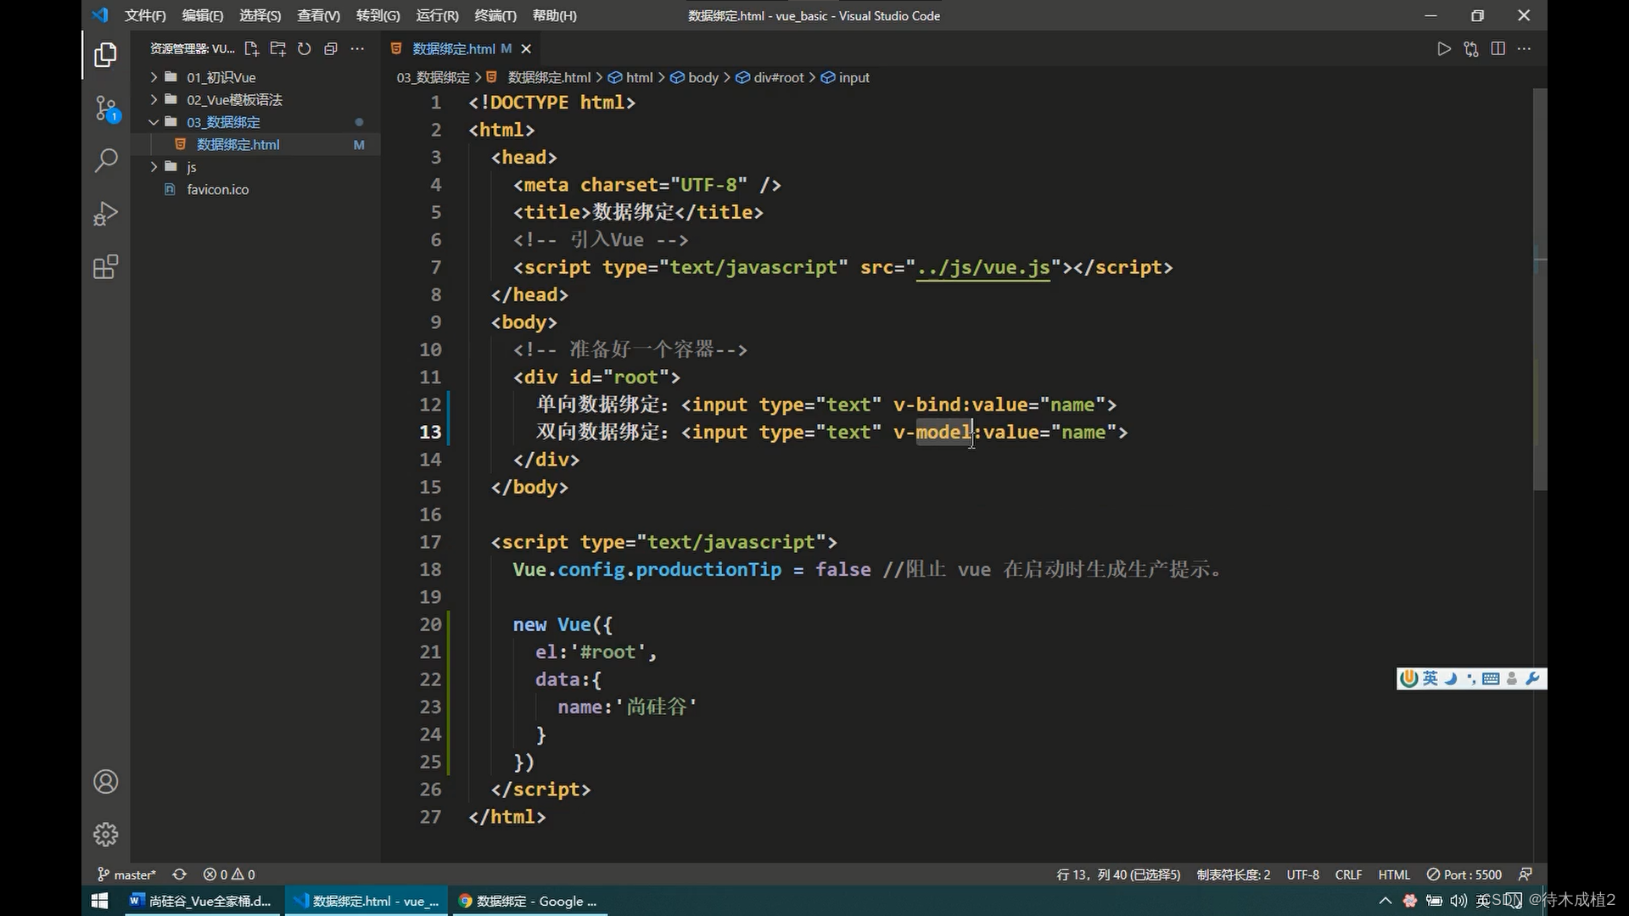Follow the ../js/vue.js link
Image resolution: width=1629 pixels, height=916 pixels.
pyautogui.click(x=983, y=268)
